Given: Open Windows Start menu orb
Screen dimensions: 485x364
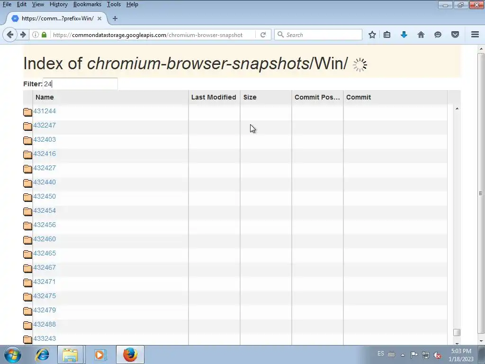Looking at the screenshot, I should tap(13, 355).
